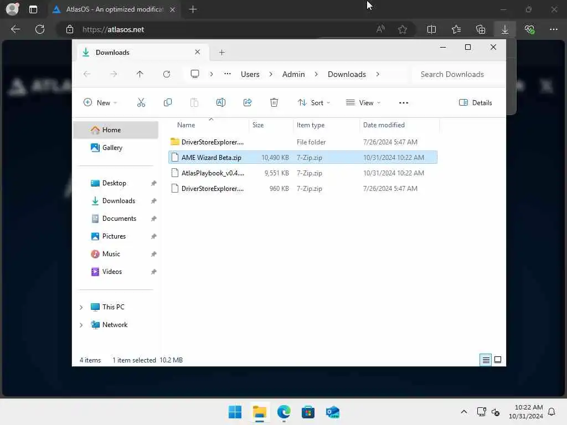This screenshot has height=425, width=567.
Task: Select Home in navigation pane
Action: (x=116, y=130)
